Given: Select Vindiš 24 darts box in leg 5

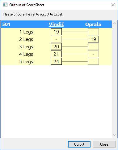Looking at the screenshot, I should click(56, 61).
